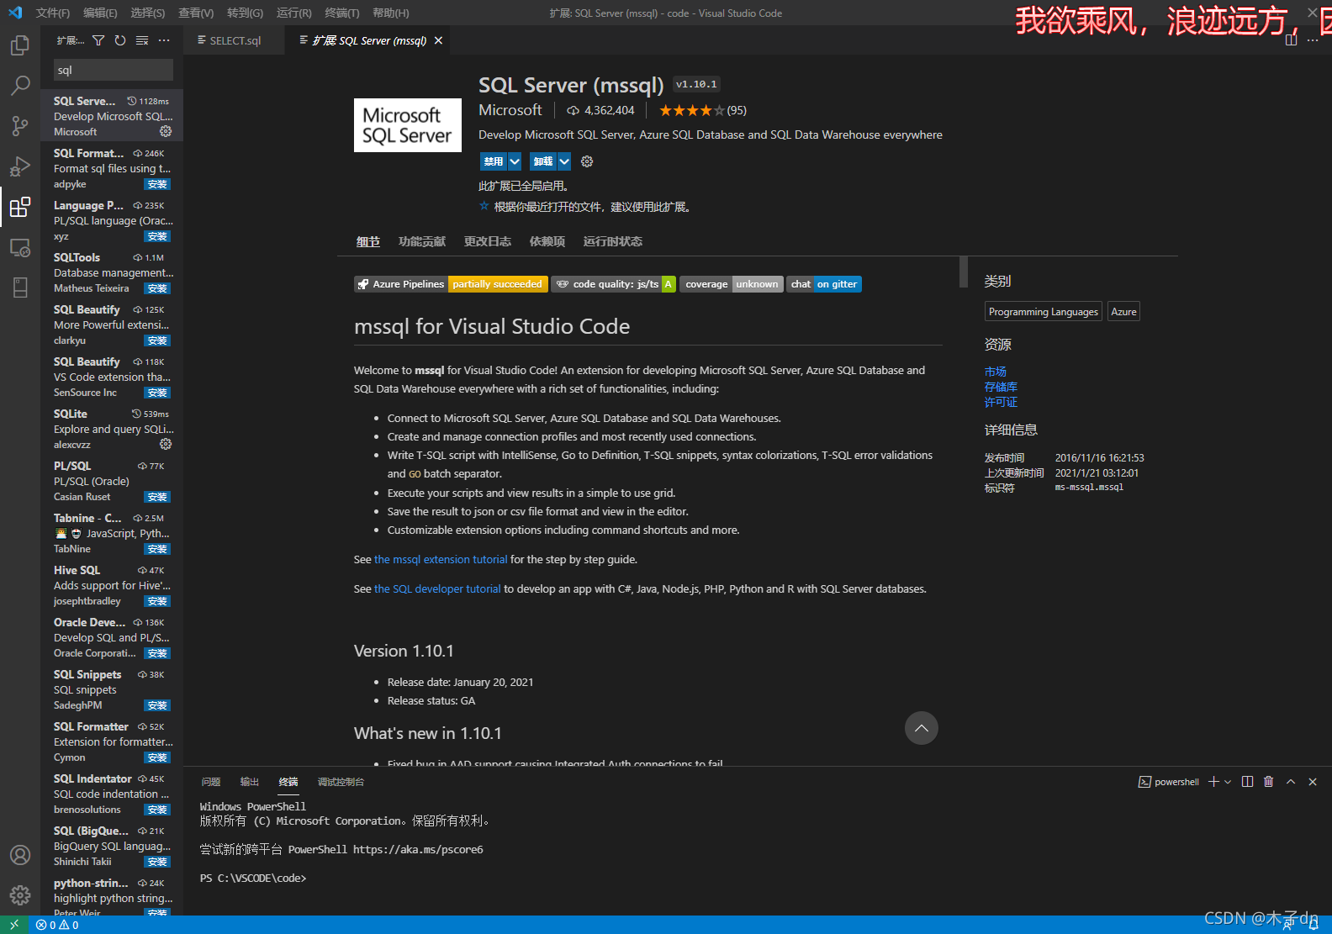1332x934 pixels.
Task: Open Accounts menu in activity bar
Action: pyautogui.click(x=20, y=855)
